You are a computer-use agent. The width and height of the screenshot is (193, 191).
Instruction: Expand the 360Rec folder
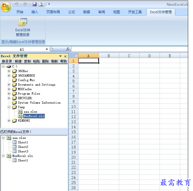[x=9, y=71]
